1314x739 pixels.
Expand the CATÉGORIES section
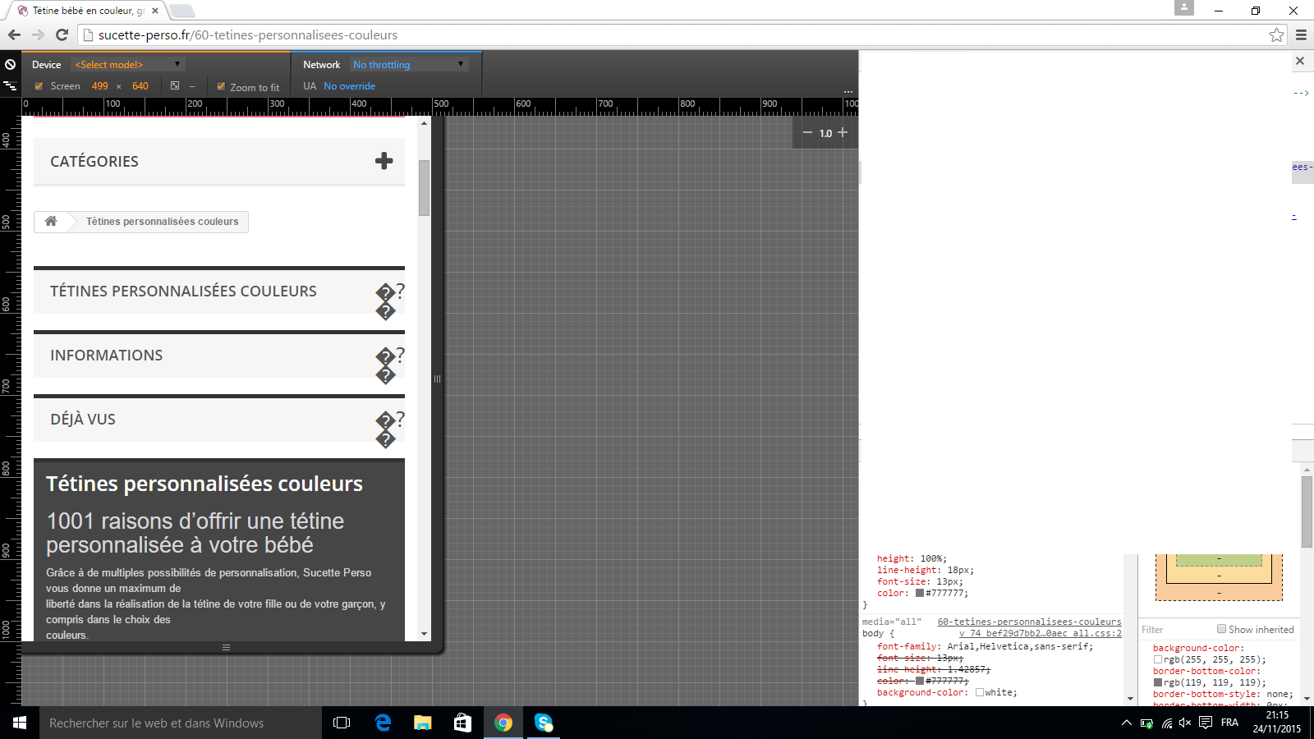pyautogui.click(x=219, y=162)
